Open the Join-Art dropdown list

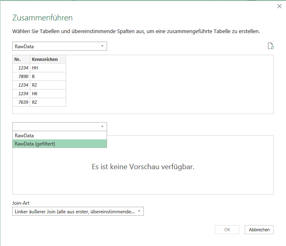[78, 211]
